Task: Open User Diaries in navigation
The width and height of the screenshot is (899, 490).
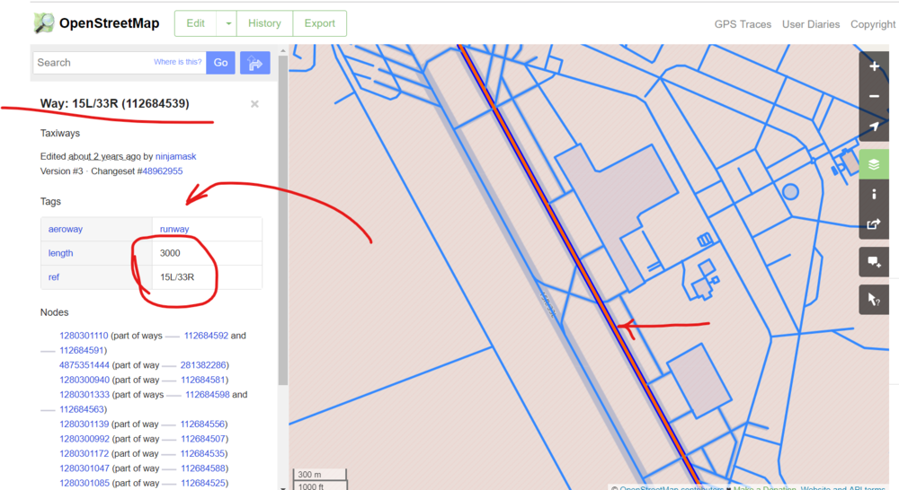Action: 811,24
